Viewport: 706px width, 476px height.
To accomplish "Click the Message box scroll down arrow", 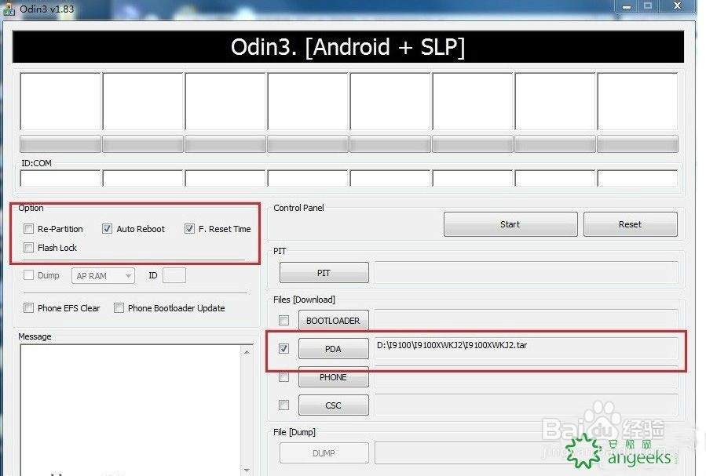I will coord(247,469).
